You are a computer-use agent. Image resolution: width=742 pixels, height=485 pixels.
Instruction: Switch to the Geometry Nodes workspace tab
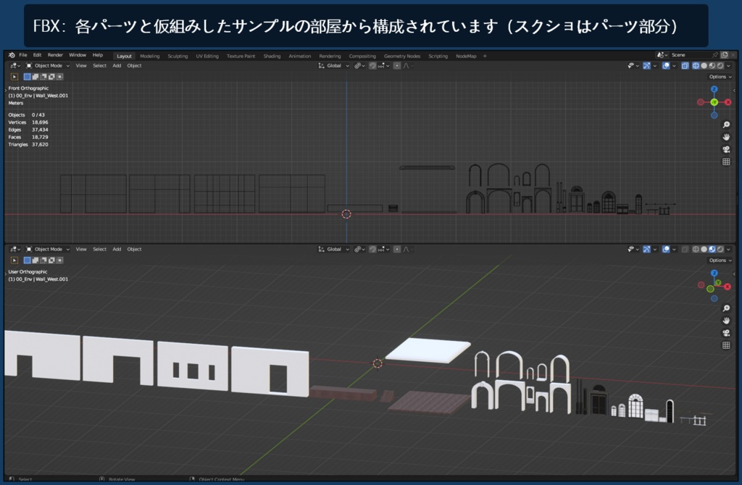pyautogui.click(x=401, y=56)
